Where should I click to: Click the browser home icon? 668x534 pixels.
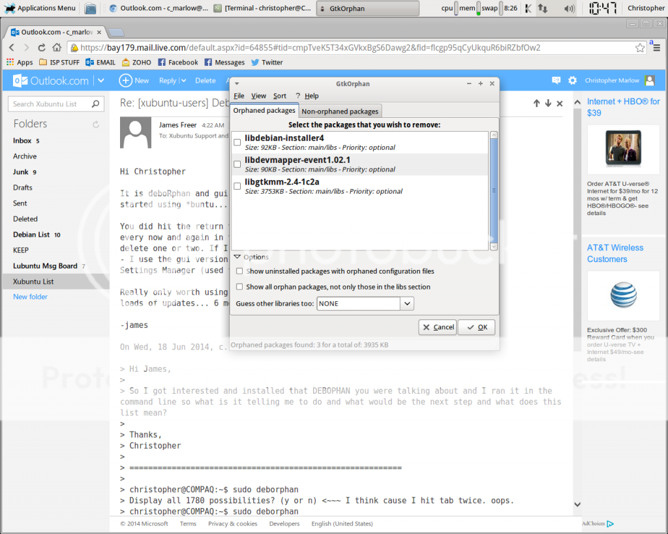[x=57, y=48]
